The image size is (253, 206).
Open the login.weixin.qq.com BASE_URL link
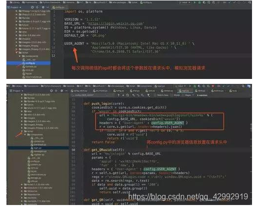[x=115, y=24]
